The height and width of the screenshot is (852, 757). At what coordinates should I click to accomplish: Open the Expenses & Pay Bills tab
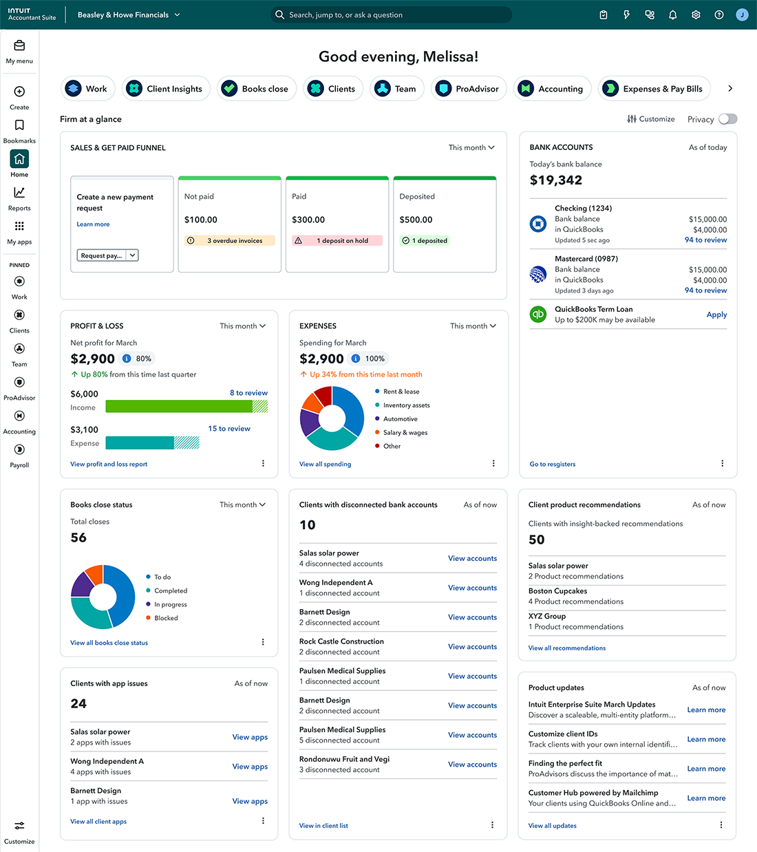pyautogui.click(x=654, y=88)
